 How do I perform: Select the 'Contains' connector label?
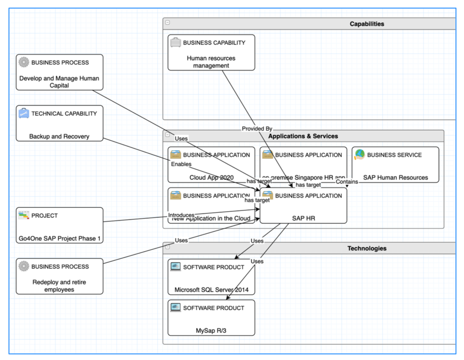coord(347,182)
